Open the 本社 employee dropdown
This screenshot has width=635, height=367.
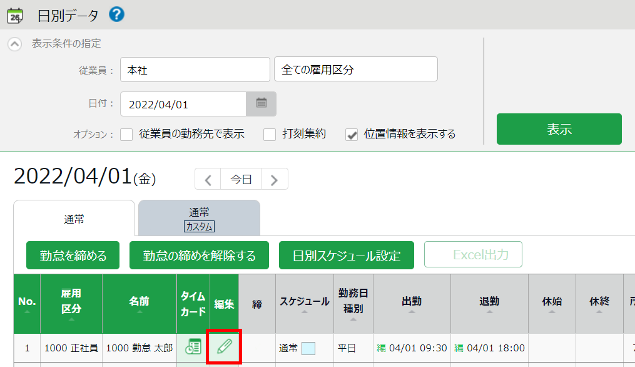coord(195,70)
